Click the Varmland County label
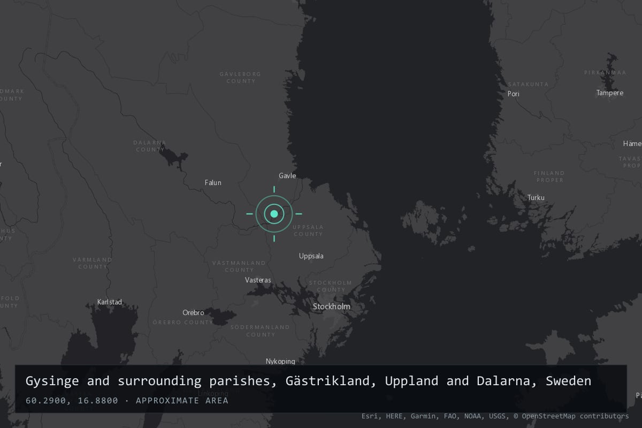This screenshot has height=428, width=642. point(93,263)
